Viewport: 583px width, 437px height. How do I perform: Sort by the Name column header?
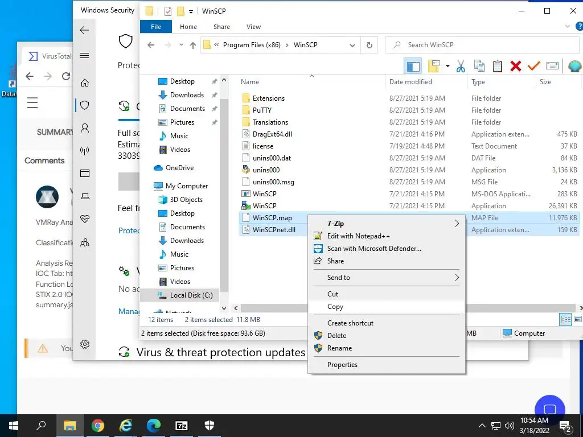pos(250,82)
